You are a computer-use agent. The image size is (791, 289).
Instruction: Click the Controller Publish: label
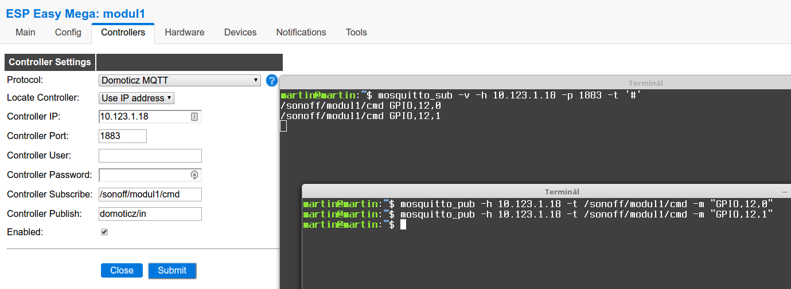(x=45, y=214)
